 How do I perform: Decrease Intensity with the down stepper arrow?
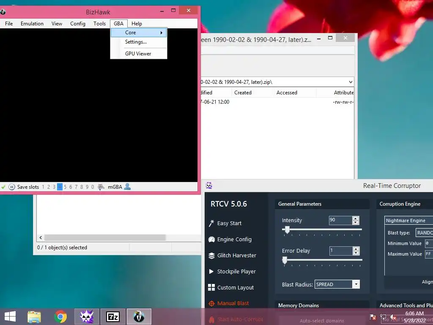tap(356, 223)
